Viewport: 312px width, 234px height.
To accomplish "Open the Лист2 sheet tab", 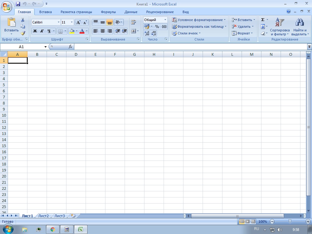I will click(x=43, y=216).
